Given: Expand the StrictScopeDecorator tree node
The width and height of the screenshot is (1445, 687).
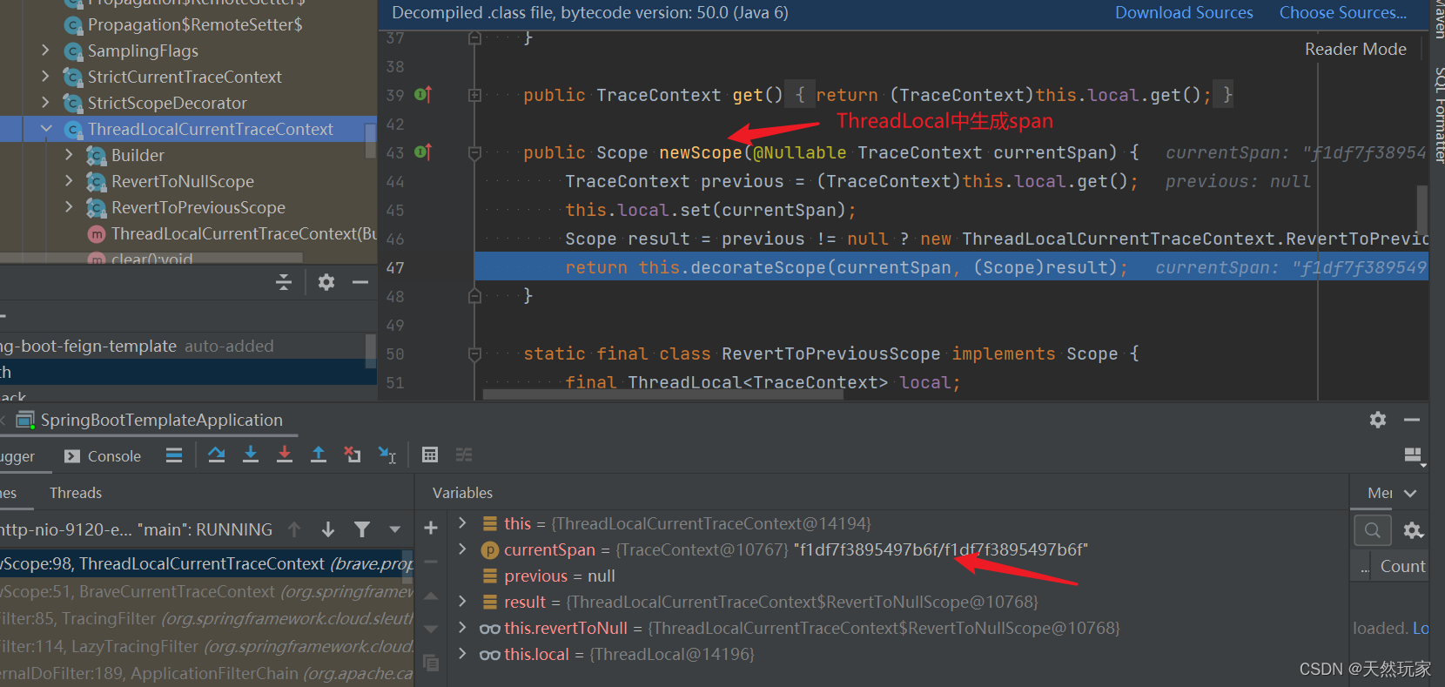Looking at the screenshot, I should 46,103.
